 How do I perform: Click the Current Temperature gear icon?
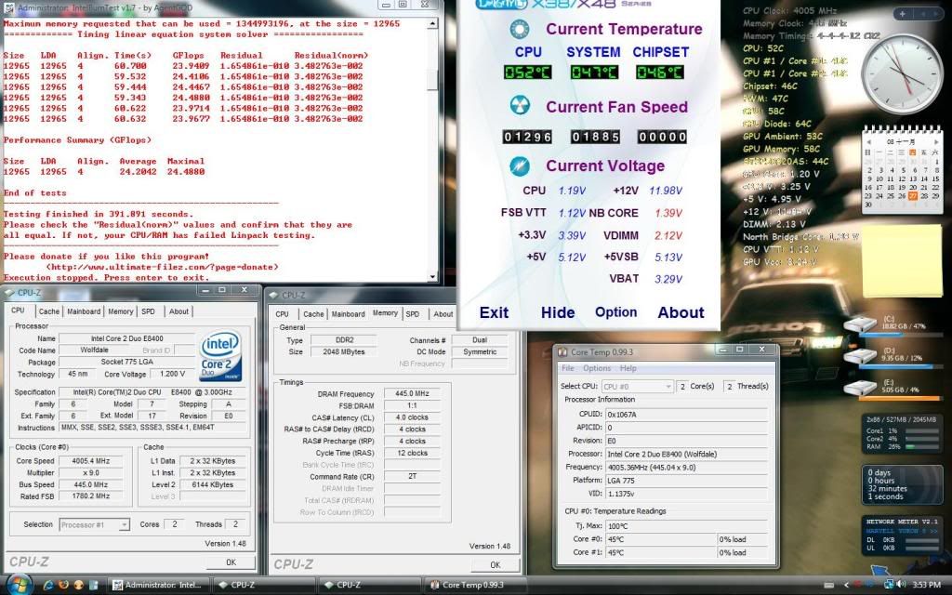pos(521,29)
